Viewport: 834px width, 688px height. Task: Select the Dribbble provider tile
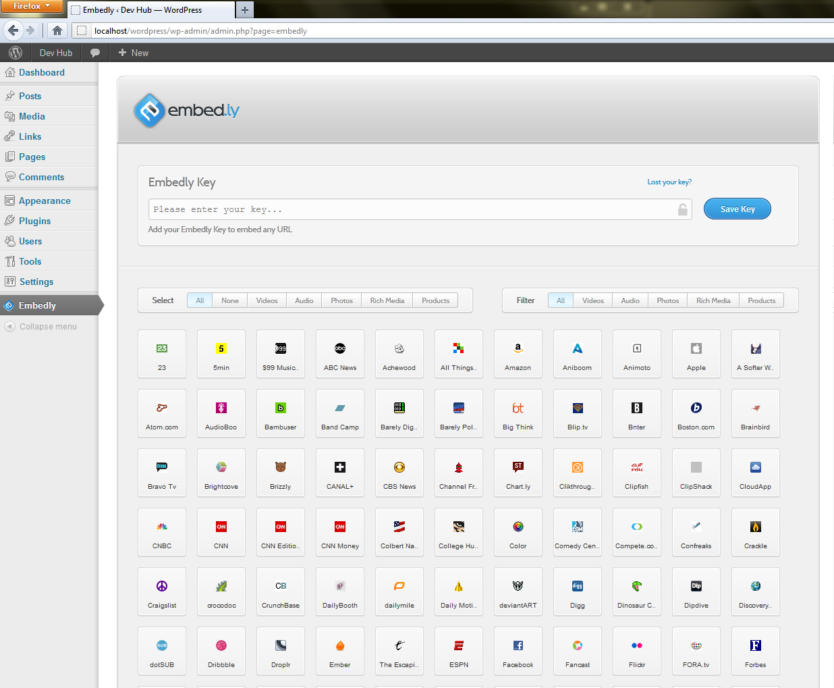(x=221, y=651)
